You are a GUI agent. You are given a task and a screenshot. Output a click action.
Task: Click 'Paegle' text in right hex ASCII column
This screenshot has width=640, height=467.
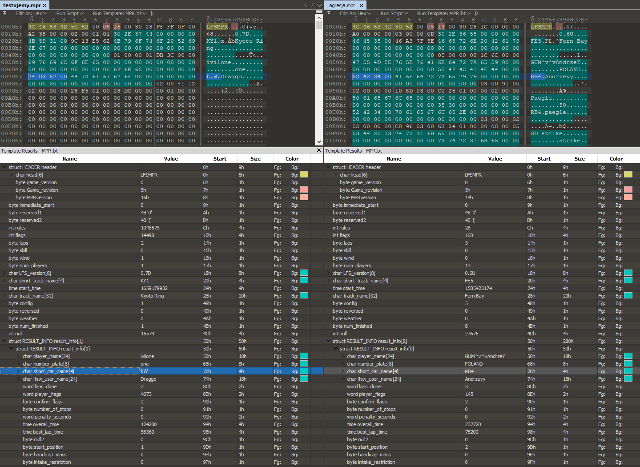coord(541,98)
